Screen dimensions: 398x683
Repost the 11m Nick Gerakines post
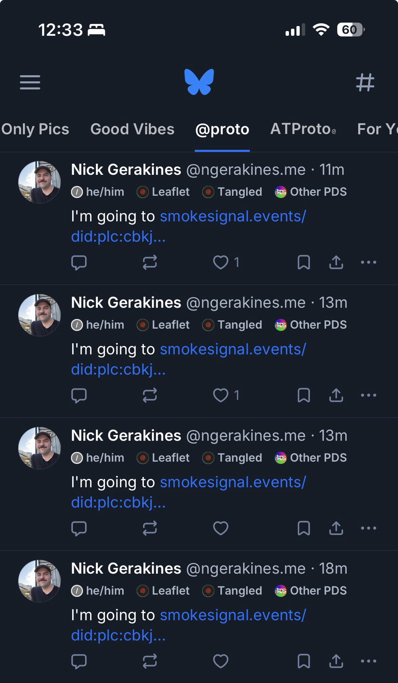point(150,263)
